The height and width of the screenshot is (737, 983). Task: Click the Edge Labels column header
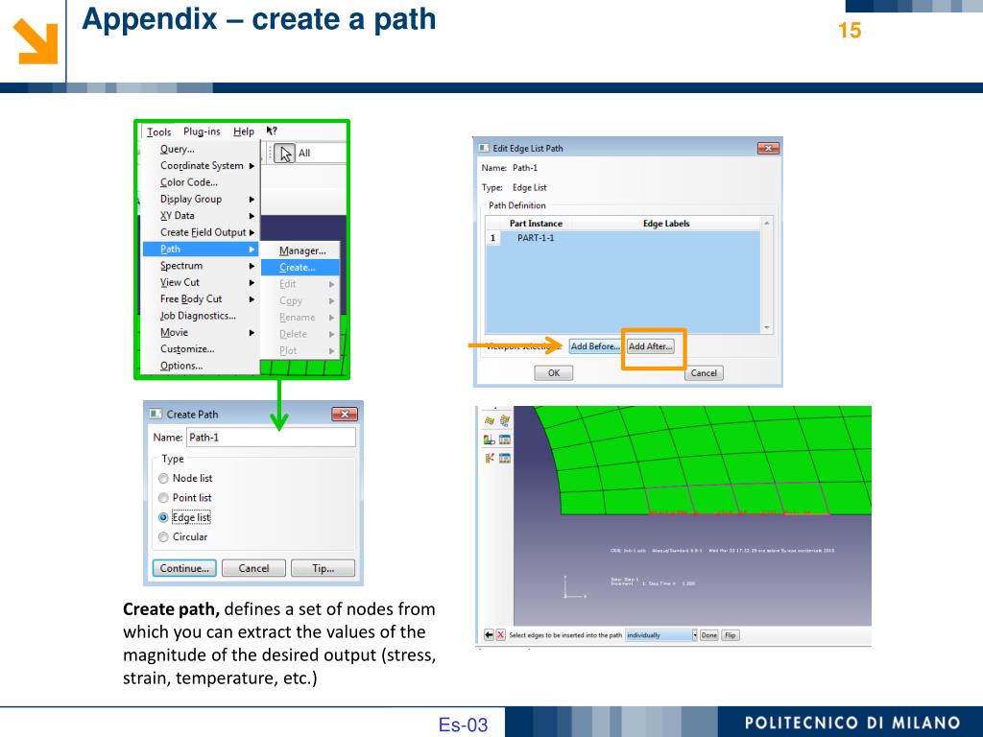pyautogui.click(x=666, y=223)
